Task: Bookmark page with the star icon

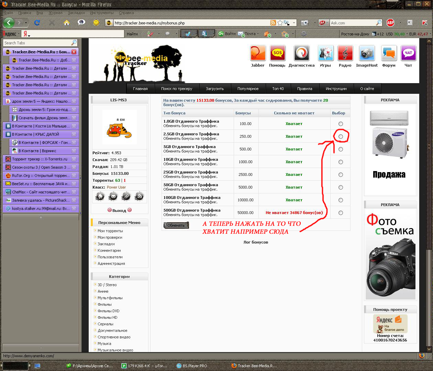Action: [280, 23]
